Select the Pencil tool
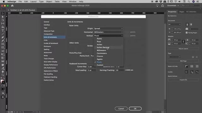Image resolution: width=202 pixels, height=113 pixels. click(3, 40)
